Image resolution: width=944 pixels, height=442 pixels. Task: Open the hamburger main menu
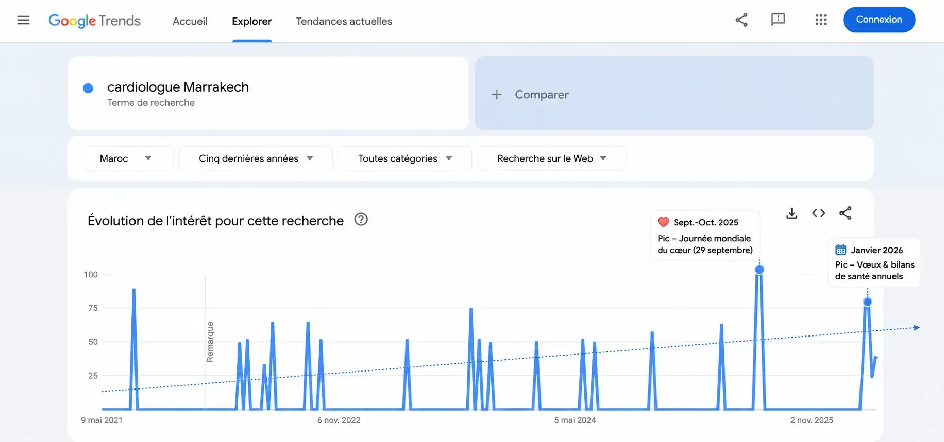coord(23,20)
